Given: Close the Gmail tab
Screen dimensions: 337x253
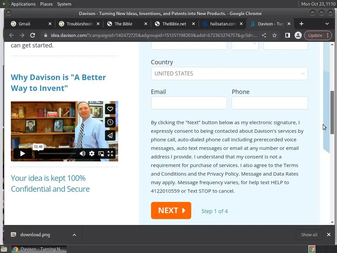Looking at the screenshot, I should coord(50,24).
